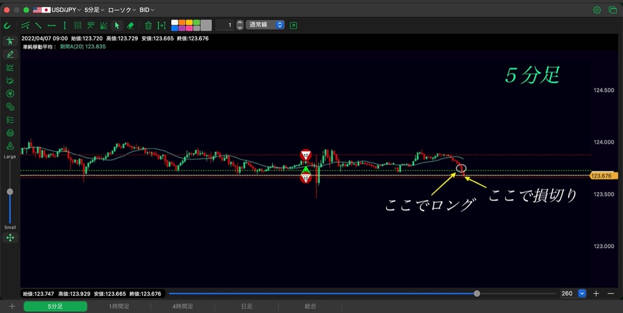Open the 5分足 timeframe dropdown in title bar
This screenshot has width=623, height=313.
(94, 10)
